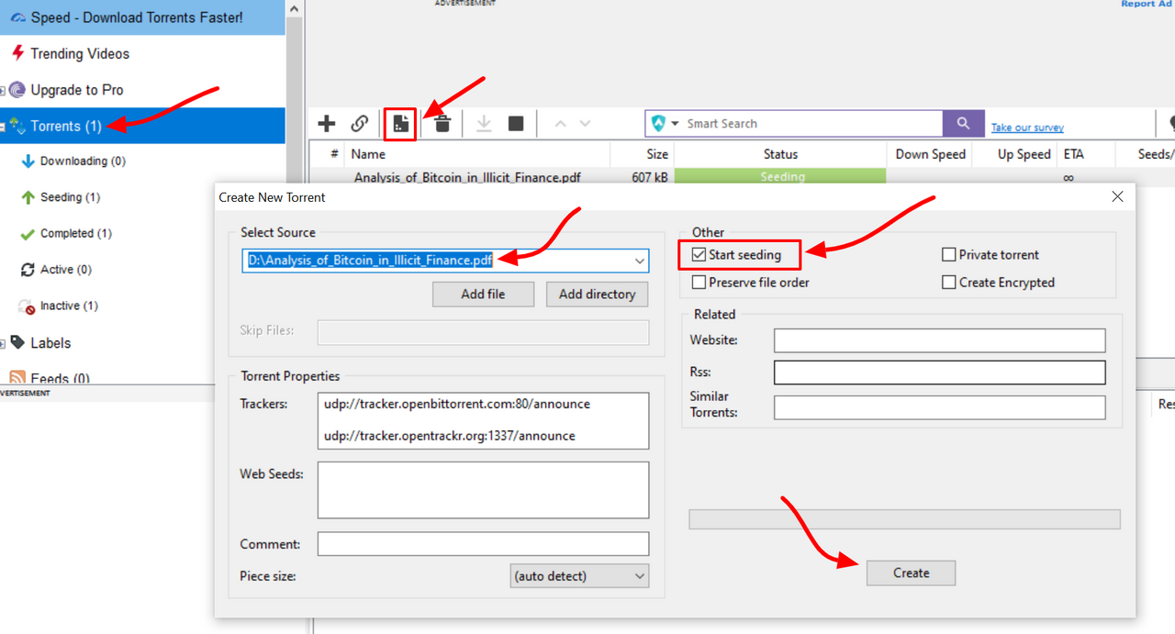This screenshot has height=634, width=1175.
Task: Open the Smart Search provider dropdown arrow
Action: point(676,123)
